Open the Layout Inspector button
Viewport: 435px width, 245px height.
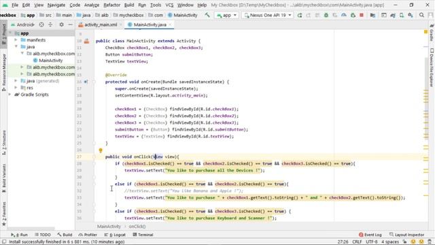pyautogui.click(x=406, y=235)
